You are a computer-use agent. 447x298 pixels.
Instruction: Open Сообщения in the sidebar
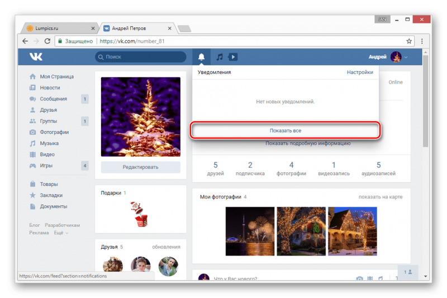click(x=53, y=98)
